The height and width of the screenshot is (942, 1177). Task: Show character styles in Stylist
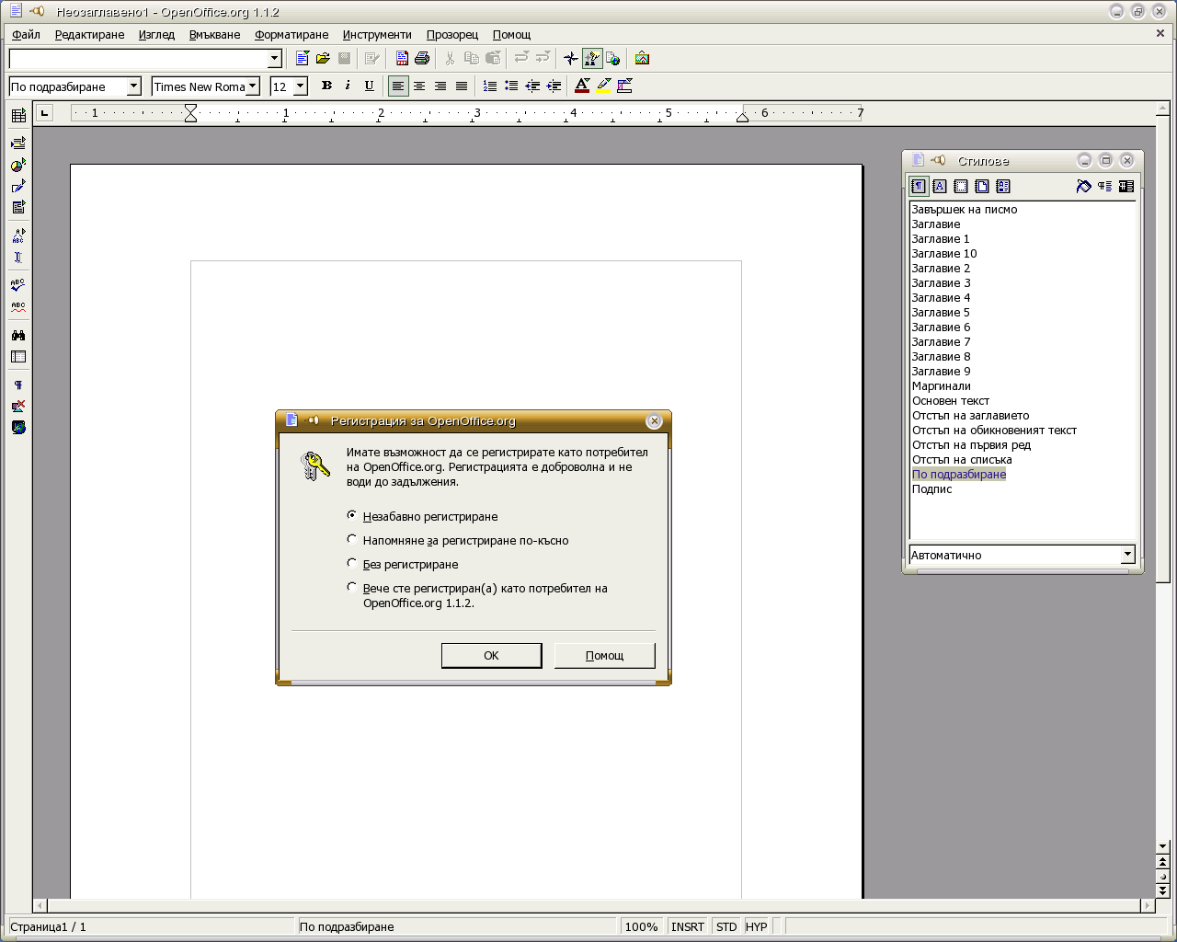pyautogui.click(x=940, y=186)
